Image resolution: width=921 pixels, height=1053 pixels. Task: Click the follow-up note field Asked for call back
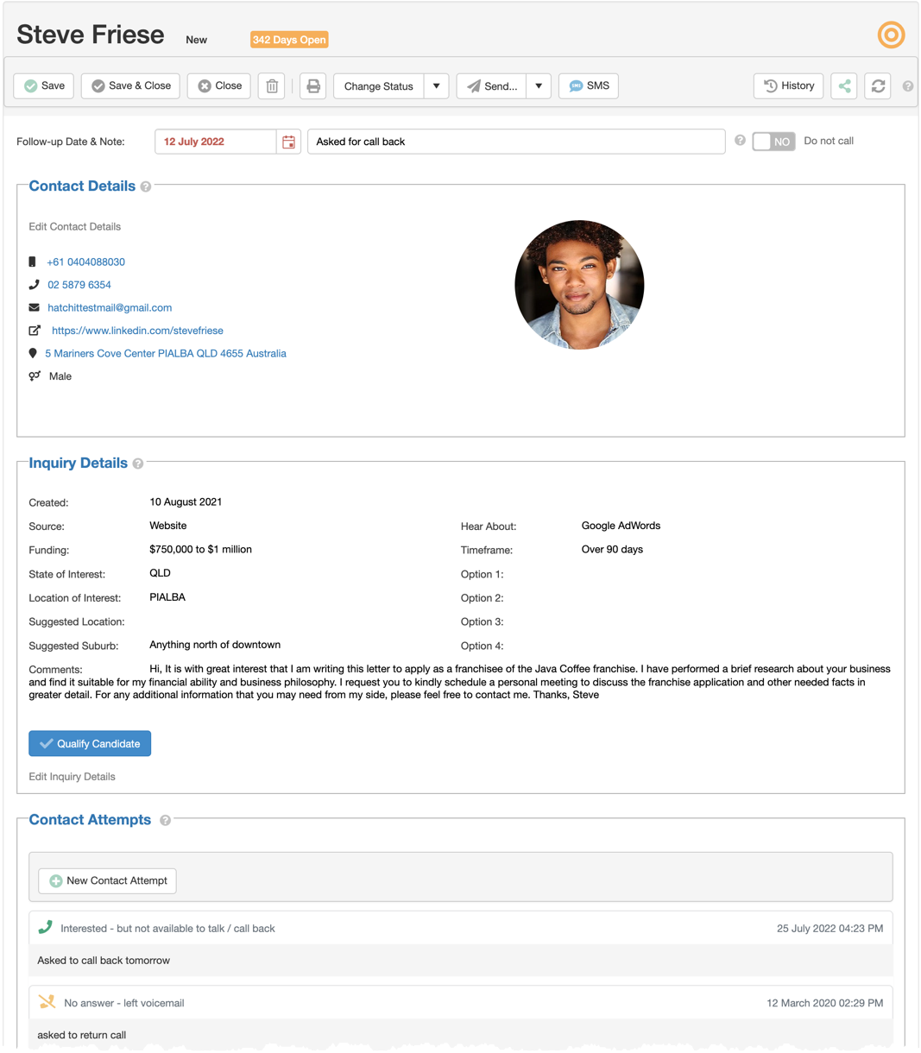click(516, 142)
